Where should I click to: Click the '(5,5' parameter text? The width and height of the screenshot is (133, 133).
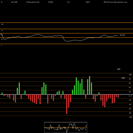point(68,2)
